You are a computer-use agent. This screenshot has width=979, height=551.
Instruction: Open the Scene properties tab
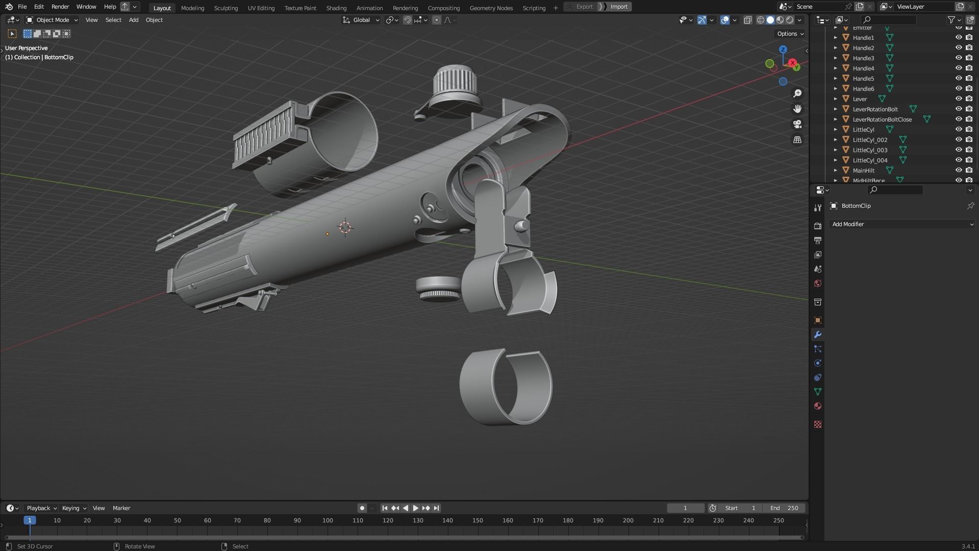(x=818, y=269)
